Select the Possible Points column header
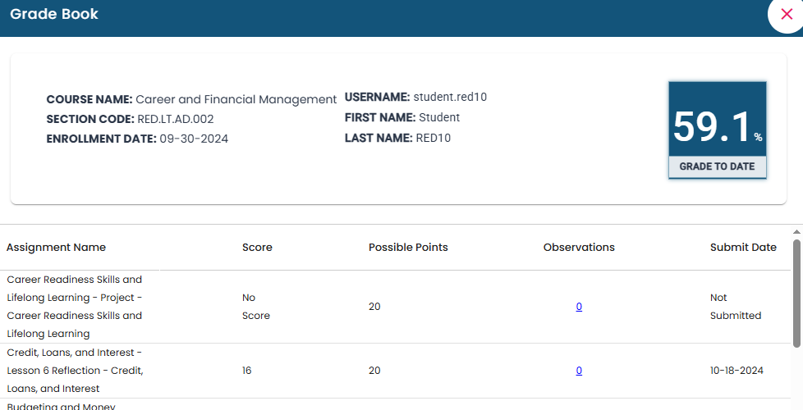 [x=408, y=248]
